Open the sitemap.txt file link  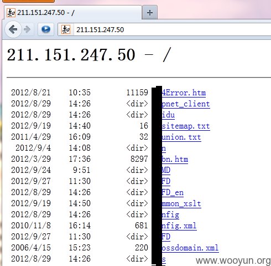(x=186, y=126)
